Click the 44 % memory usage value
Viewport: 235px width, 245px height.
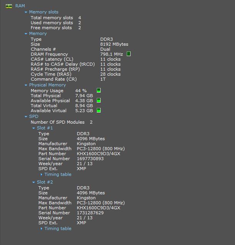[81, 91]
